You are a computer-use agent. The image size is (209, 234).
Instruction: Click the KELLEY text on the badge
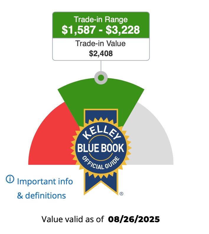click(x=101, y=133)
